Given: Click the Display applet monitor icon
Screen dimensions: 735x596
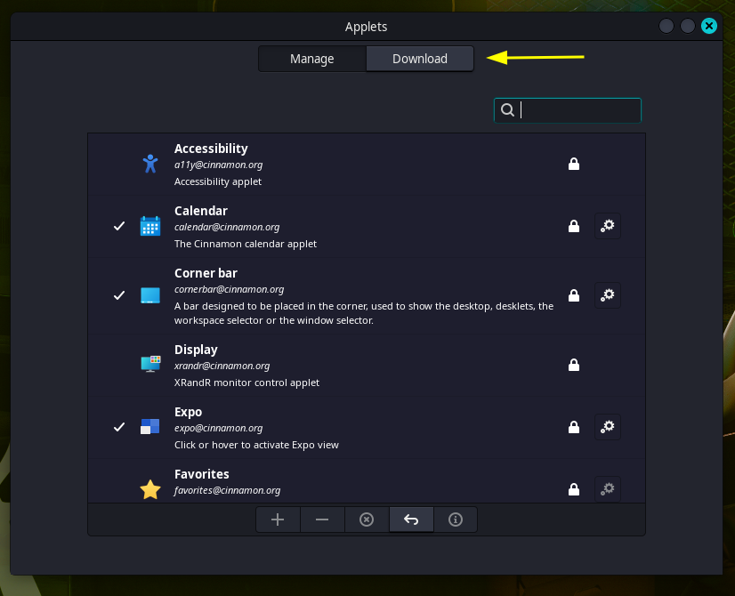Looking at the screenshot, I should (x=150, y=365).
